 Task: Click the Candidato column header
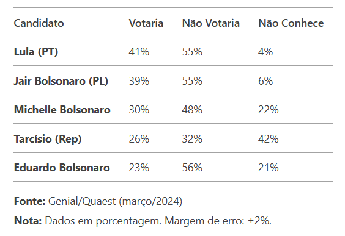pos(39,23)
